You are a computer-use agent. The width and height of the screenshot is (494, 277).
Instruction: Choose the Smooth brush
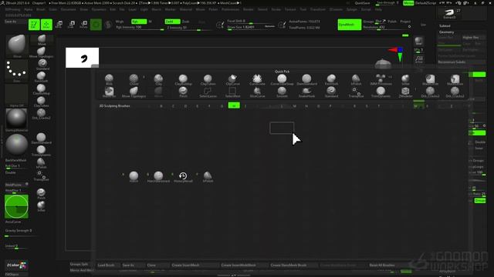tap(282, 92)
